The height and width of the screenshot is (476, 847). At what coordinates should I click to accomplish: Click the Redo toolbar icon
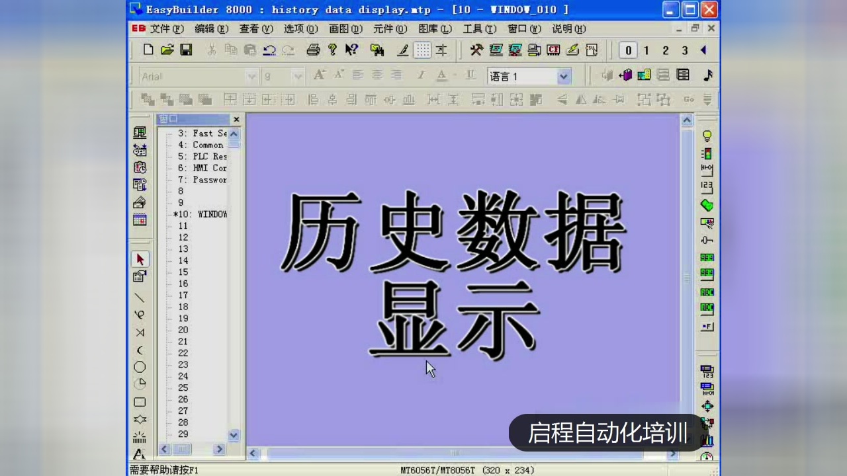coord(288,50)
